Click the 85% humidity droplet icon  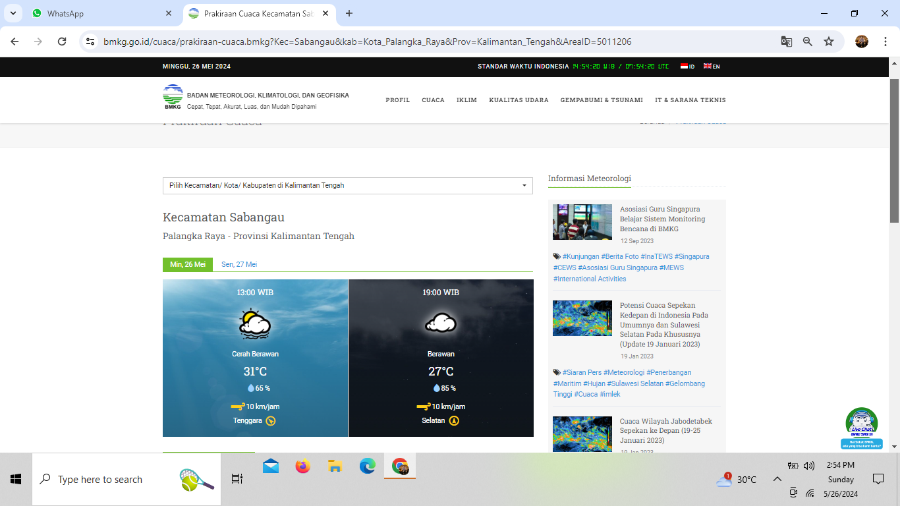coord(436,388)
